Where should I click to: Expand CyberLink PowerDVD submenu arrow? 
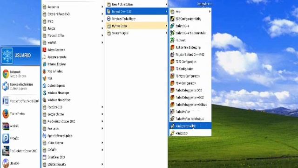tap(102, 14)
